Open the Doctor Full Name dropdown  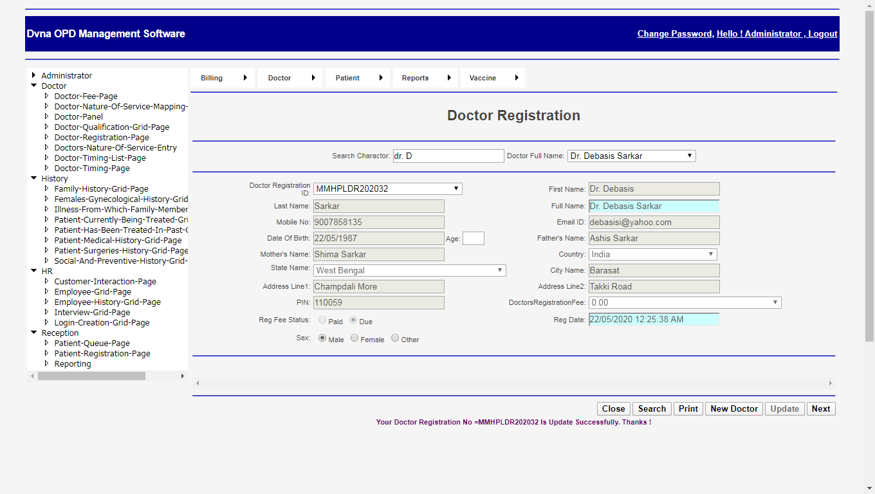point(631,156)
